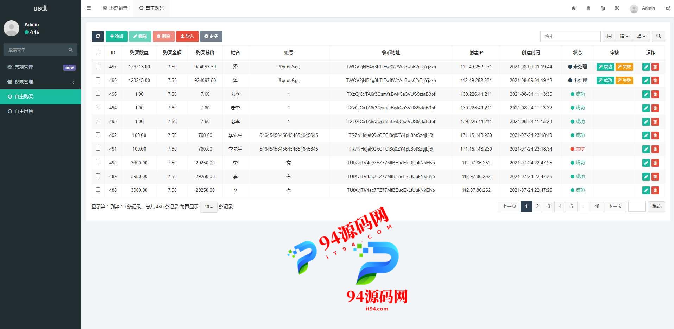Reject record 497 with the 失败 button

[624, 67]
